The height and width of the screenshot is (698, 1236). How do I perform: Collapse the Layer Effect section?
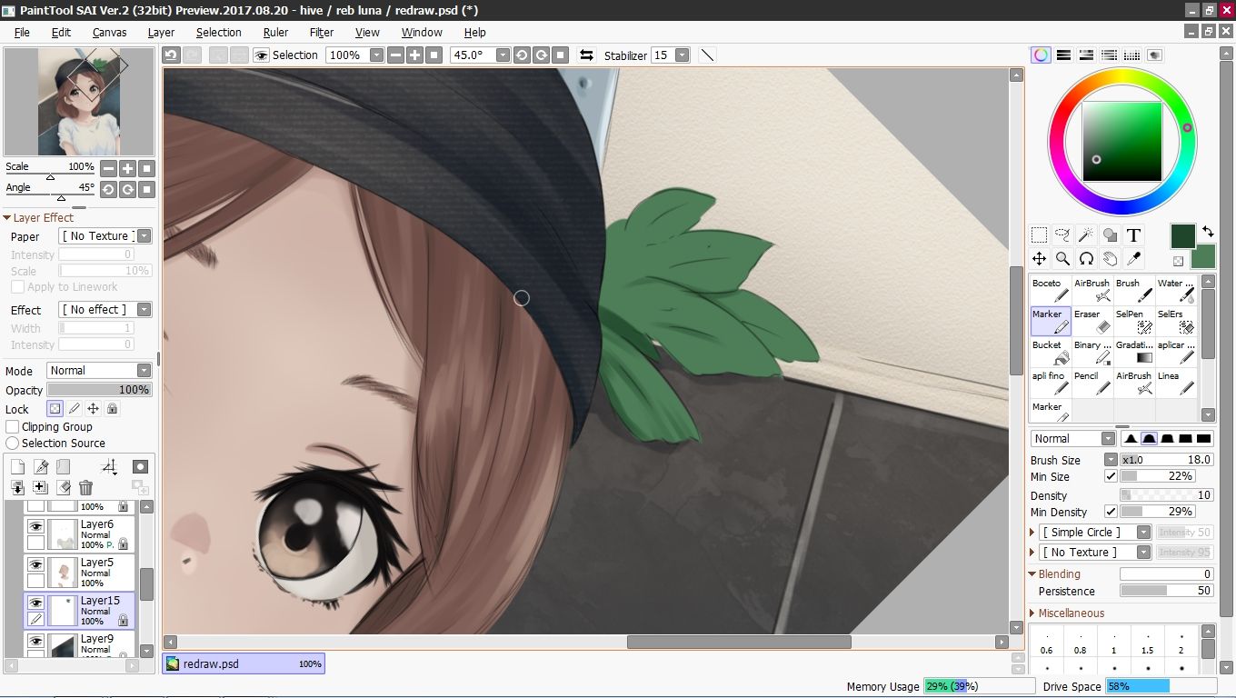point(7,218)
